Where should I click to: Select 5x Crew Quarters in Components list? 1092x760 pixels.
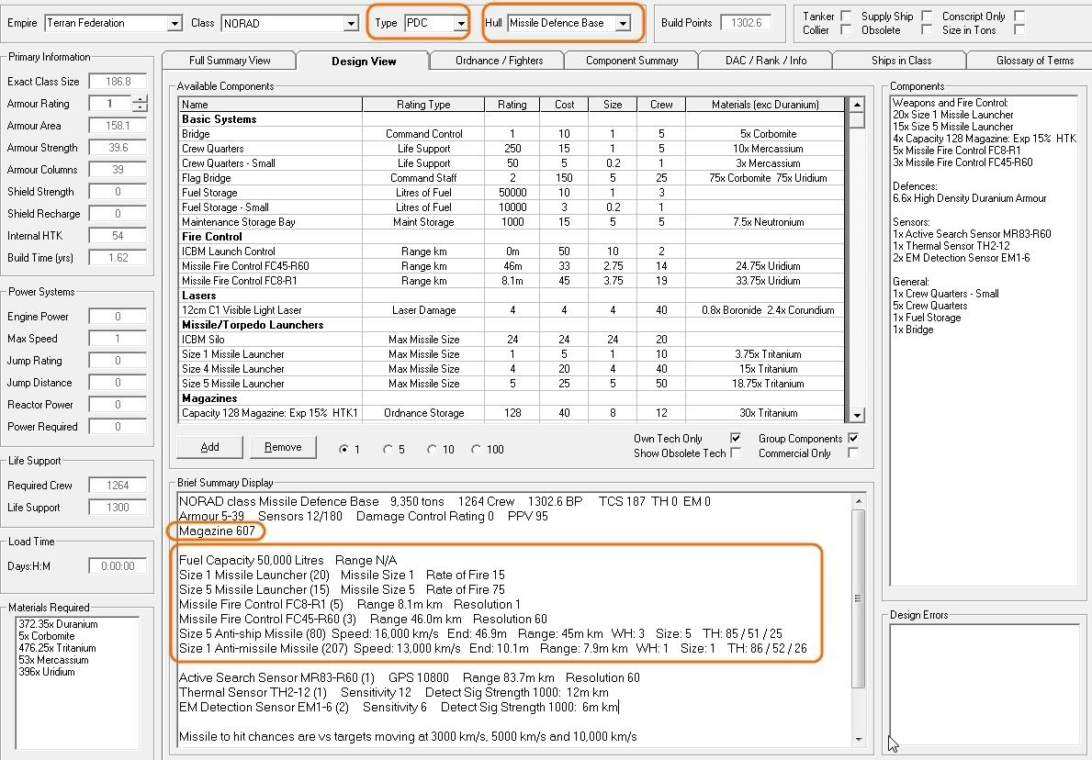(929, 306)
